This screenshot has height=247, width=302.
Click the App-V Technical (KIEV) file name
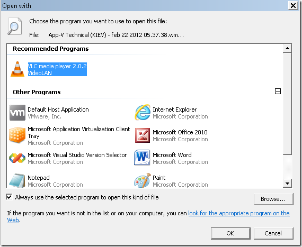tap(116, 35)
